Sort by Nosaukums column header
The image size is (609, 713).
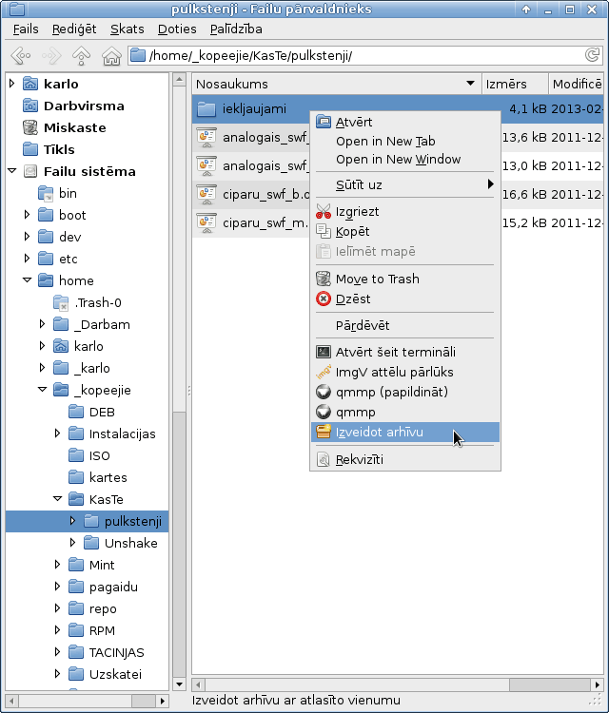pos(336,84)
